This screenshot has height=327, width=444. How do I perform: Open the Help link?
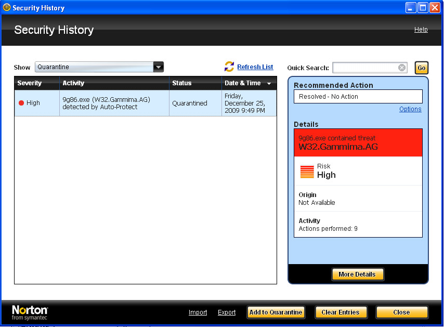click(421, 30)
